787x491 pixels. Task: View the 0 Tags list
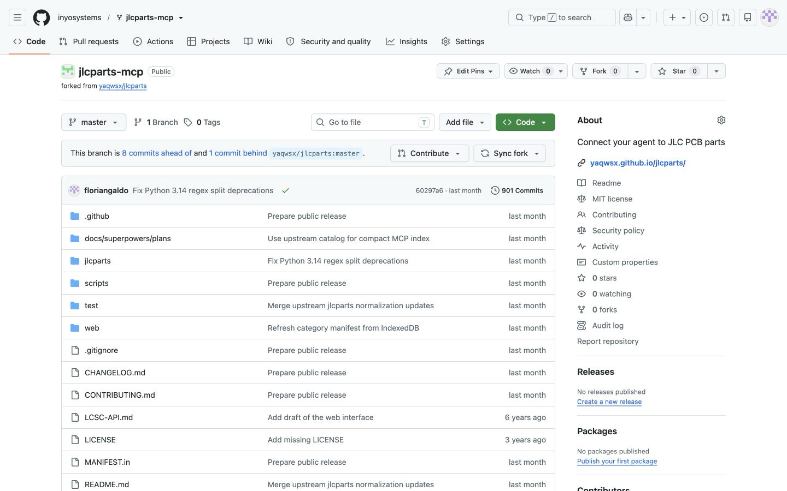tap(202, 122)
